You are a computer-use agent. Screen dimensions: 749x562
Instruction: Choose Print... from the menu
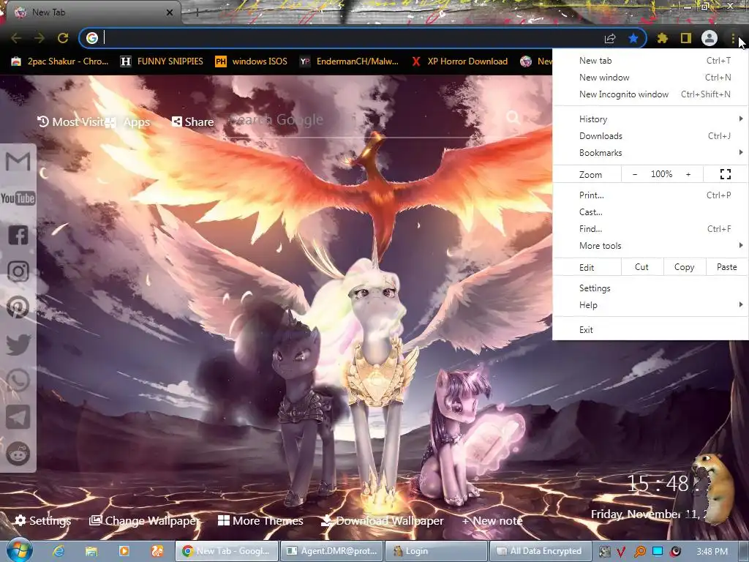[650, 195]
